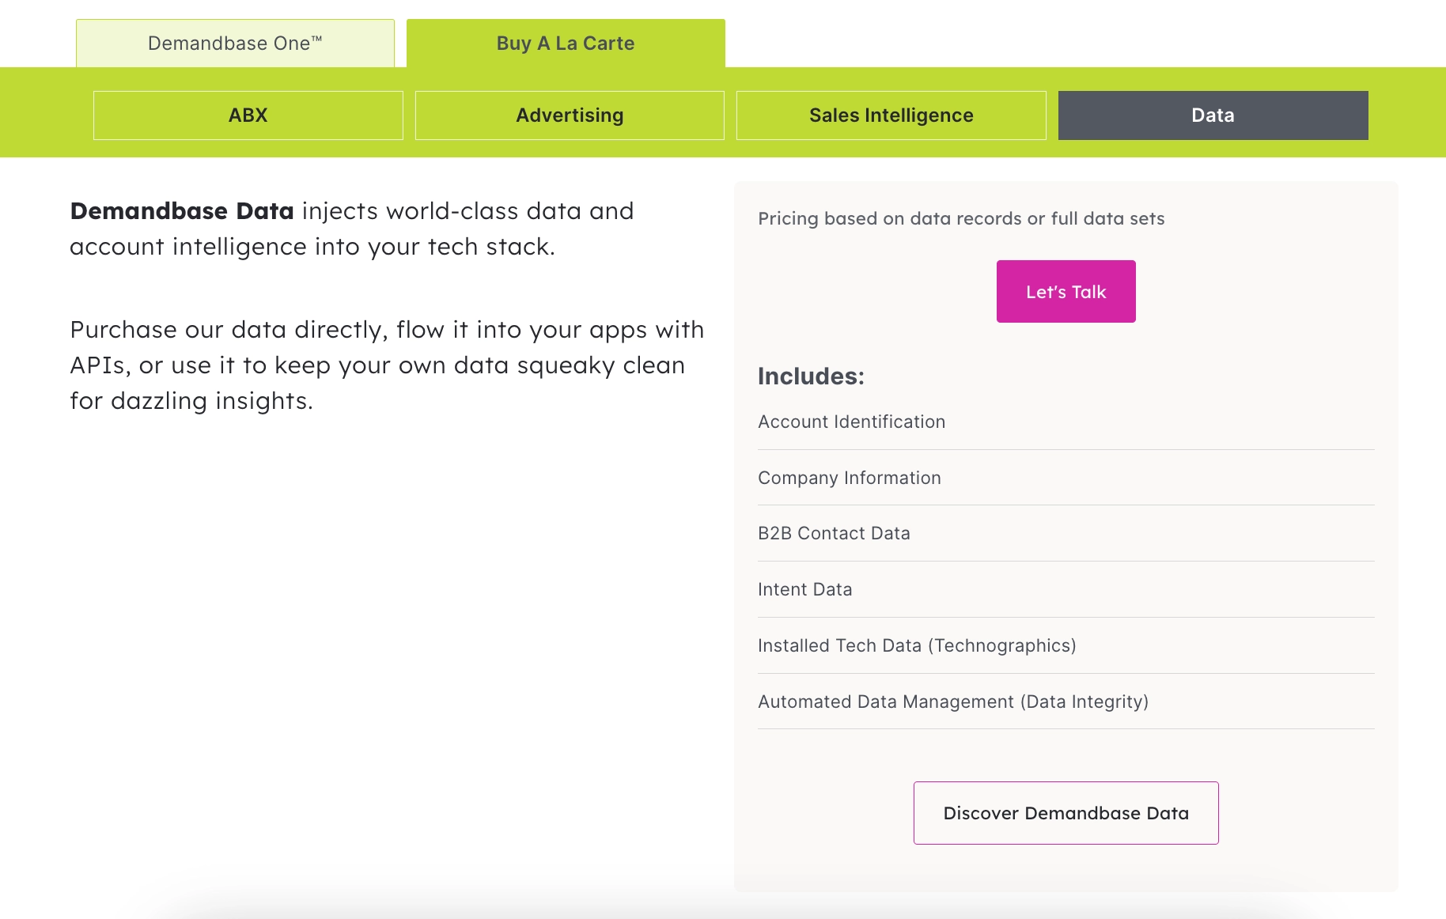This screenshot has height=919, width=1446.
Task: Click the 'Purchase our data directly' paragraph
Action: pos(387,365)
